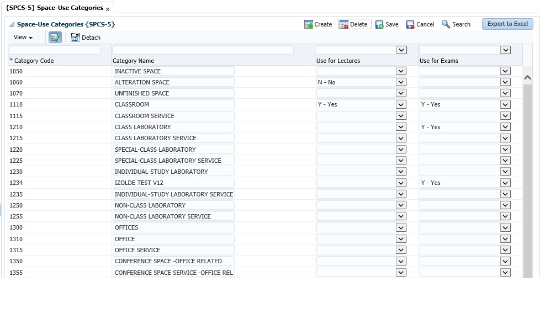Toggle the Query by Example filter icon
The height and width of the screenshot is (319, 540).
55,37
